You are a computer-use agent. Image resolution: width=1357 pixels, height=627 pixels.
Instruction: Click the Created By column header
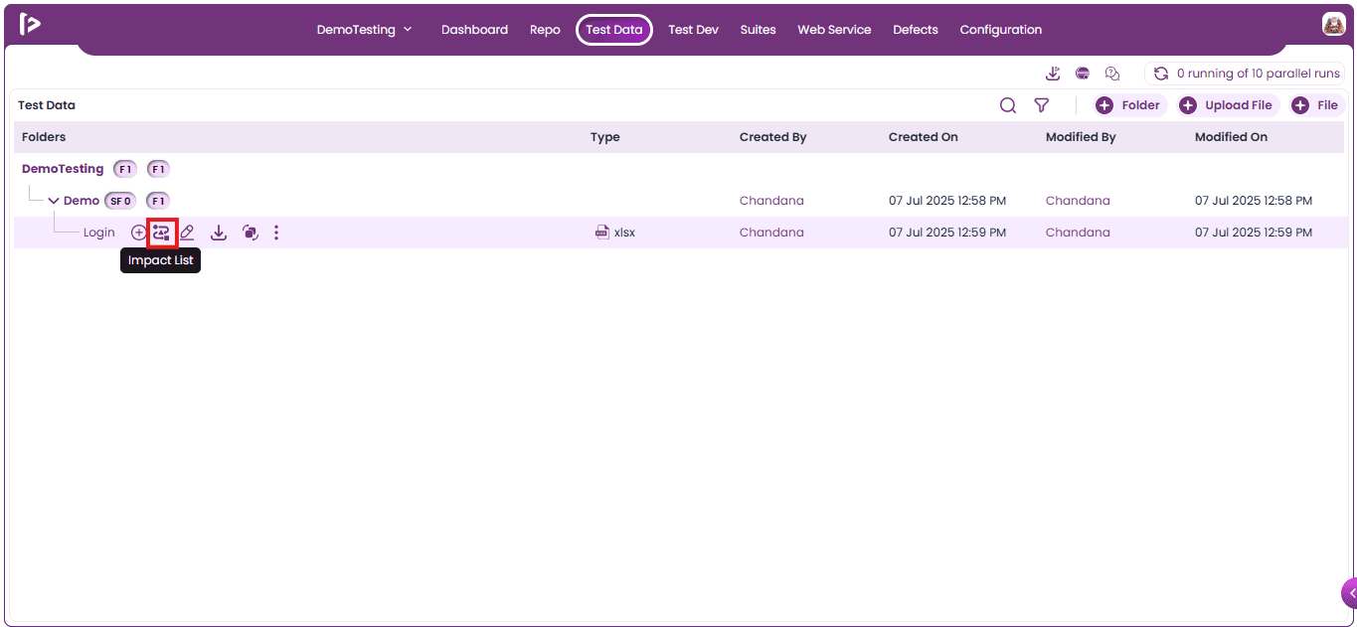click(x=772, y=137)
